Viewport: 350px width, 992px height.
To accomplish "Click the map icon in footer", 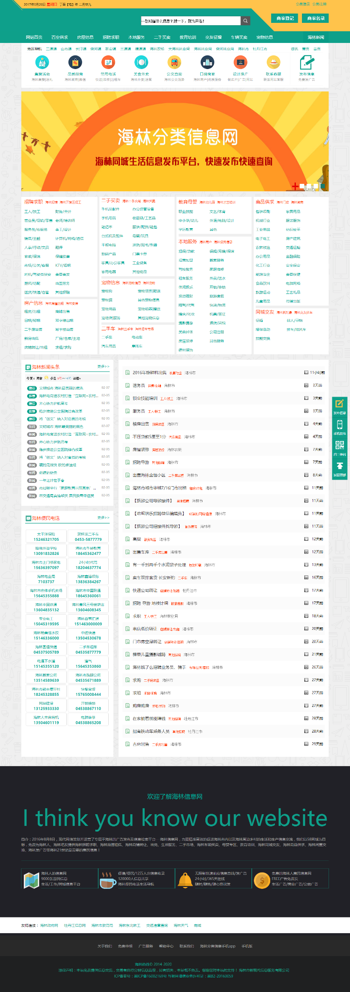I will tap(31, 880).
